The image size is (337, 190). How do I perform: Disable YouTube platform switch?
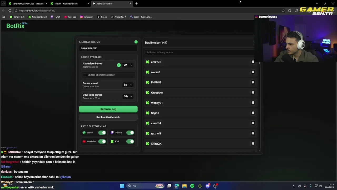[102, 141]
